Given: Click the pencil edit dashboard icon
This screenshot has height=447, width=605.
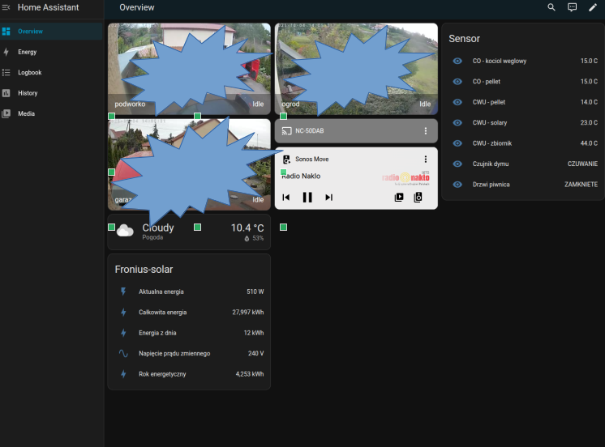Looking at the screenshot, I should coord(592,7).
